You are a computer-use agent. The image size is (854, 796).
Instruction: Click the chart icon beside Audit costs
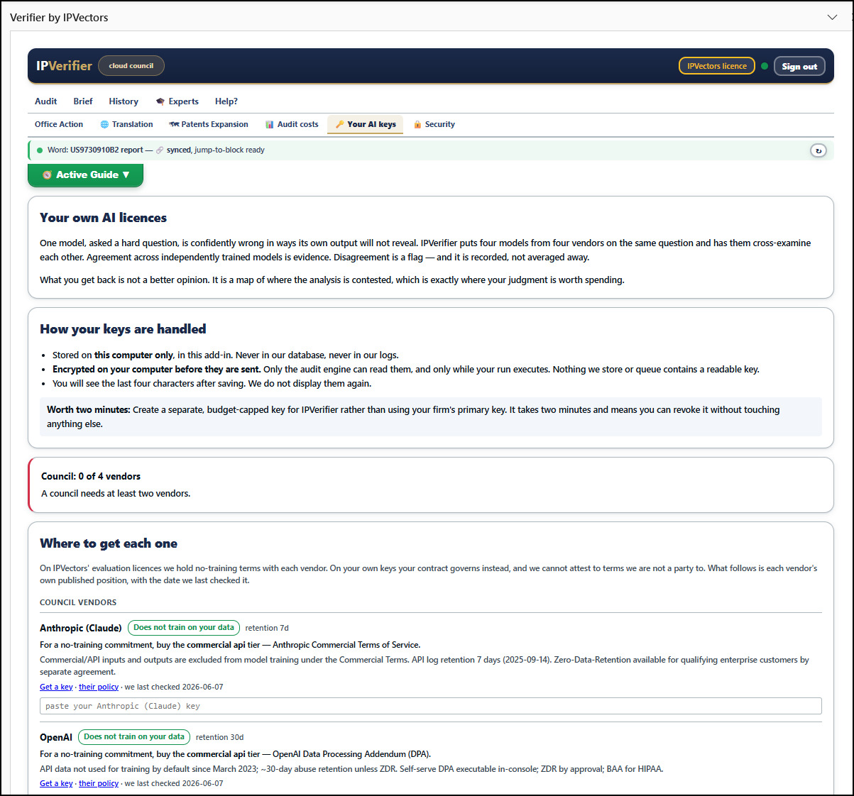[270, 124]
